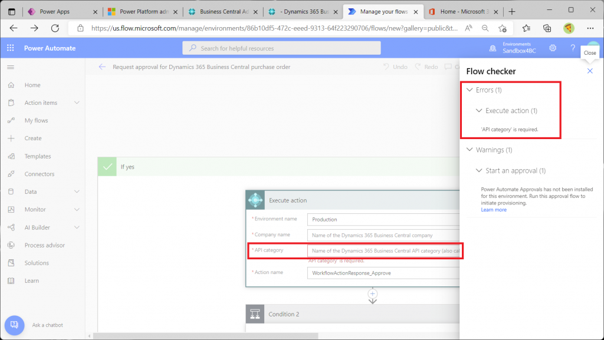Click the Learn more link

494,210
